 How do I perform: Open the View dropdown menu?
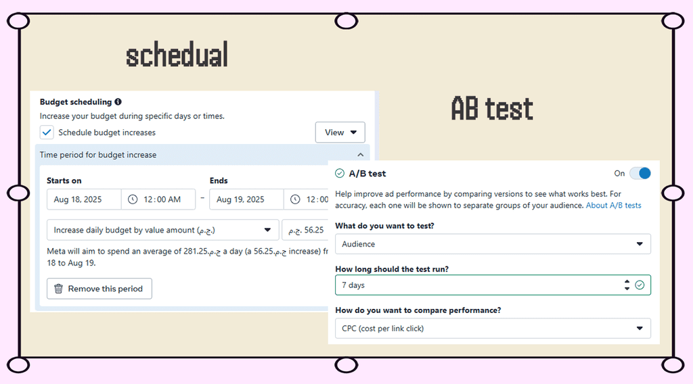click(x=340, y=133)
